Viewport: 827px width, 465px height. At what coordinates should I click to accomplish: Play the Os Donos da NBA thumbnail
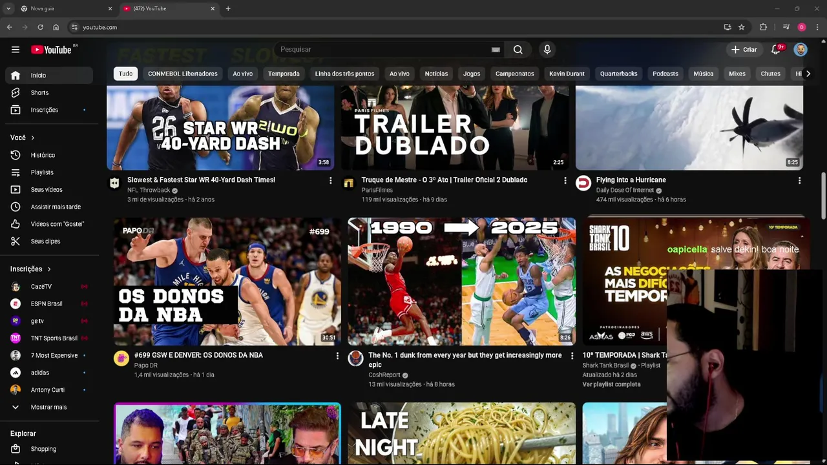click(x=227, y=282)
